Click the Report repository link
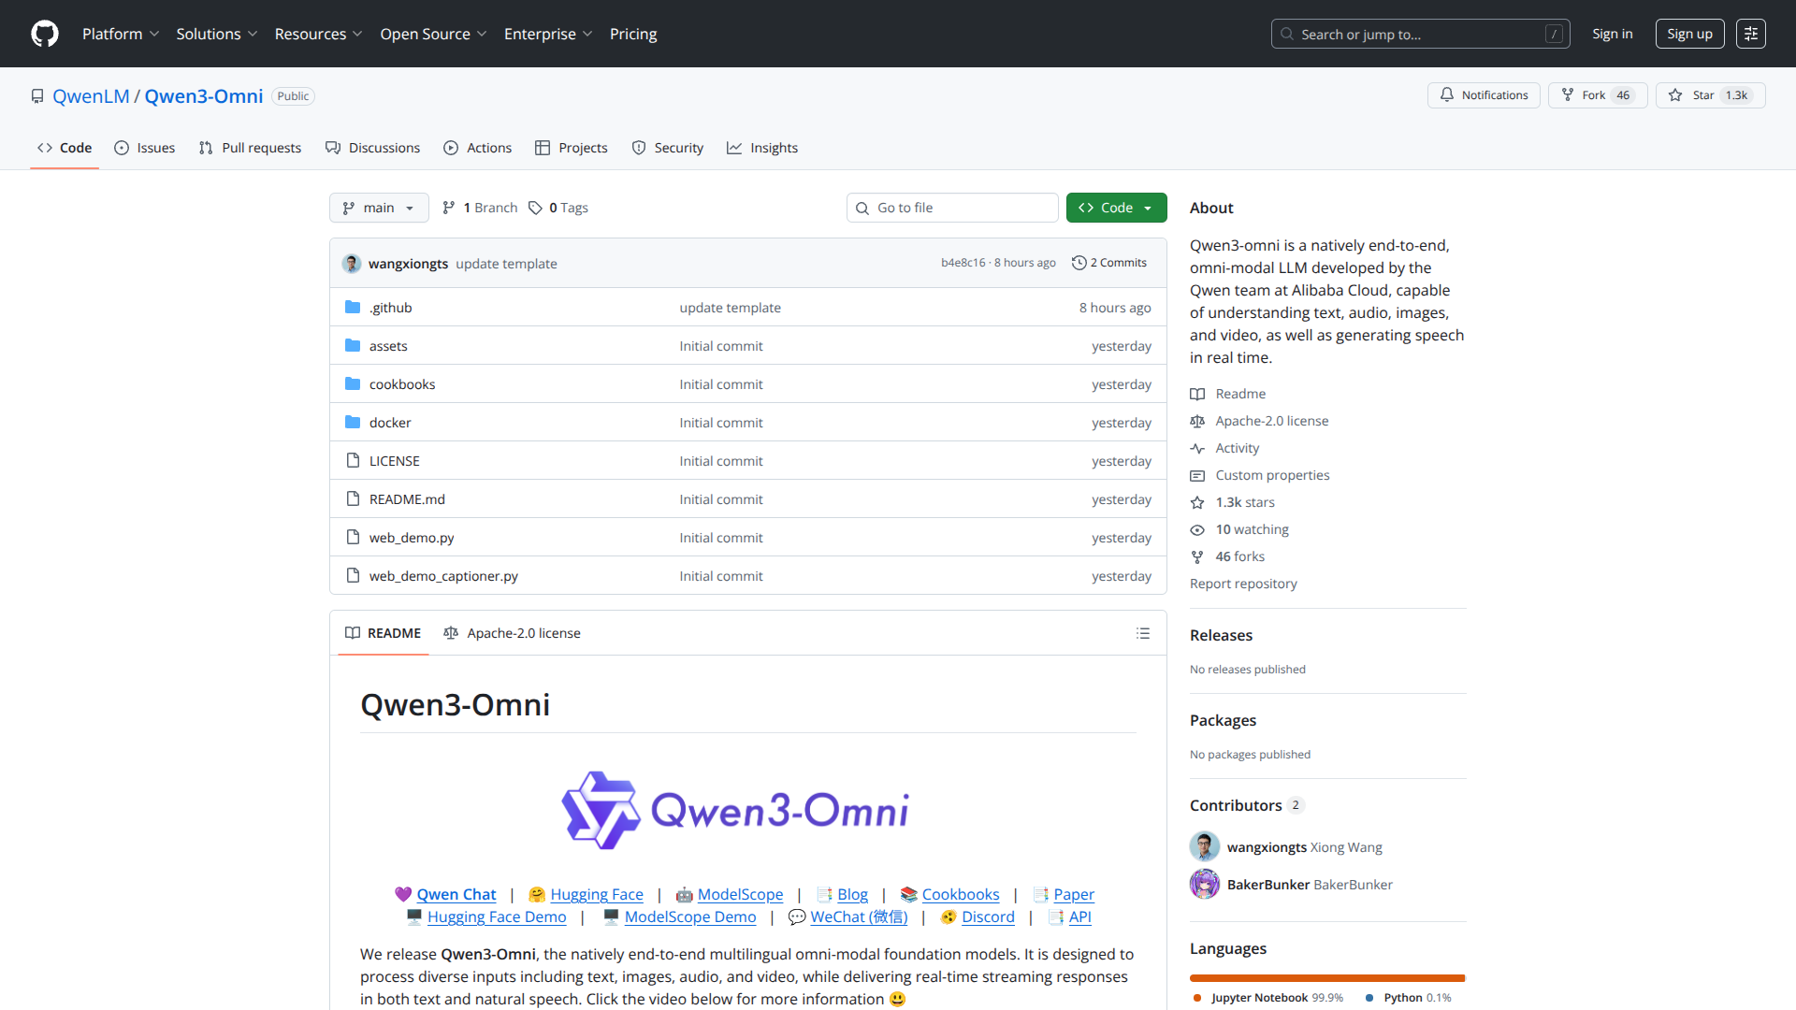The width and height of the screenshot is (1796, 1010). 1243,584
